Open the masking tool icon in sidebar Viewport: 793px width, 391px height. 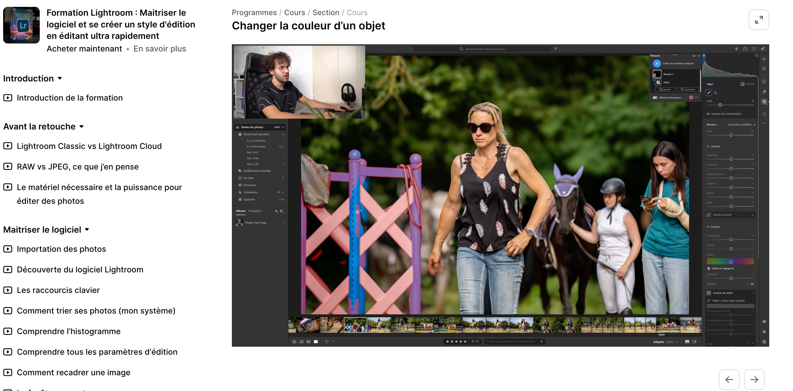(764, 101)
